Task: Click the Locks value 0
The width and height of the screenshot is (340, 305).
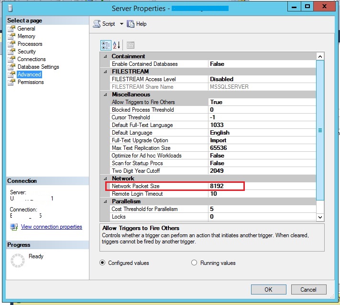Action: click(x=212, y=217)
